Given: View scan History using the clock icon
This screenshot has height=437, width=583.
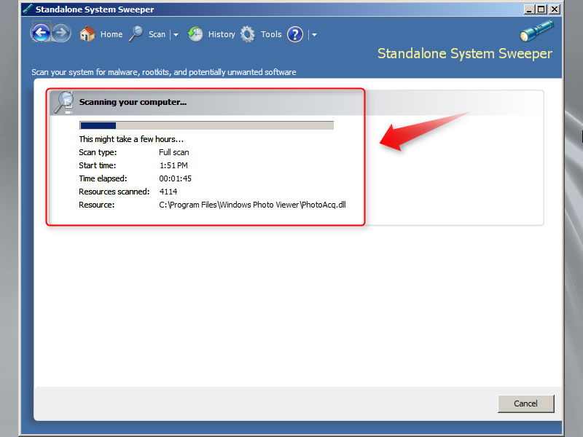Looking at the screenshot, I should coord(195,34).
